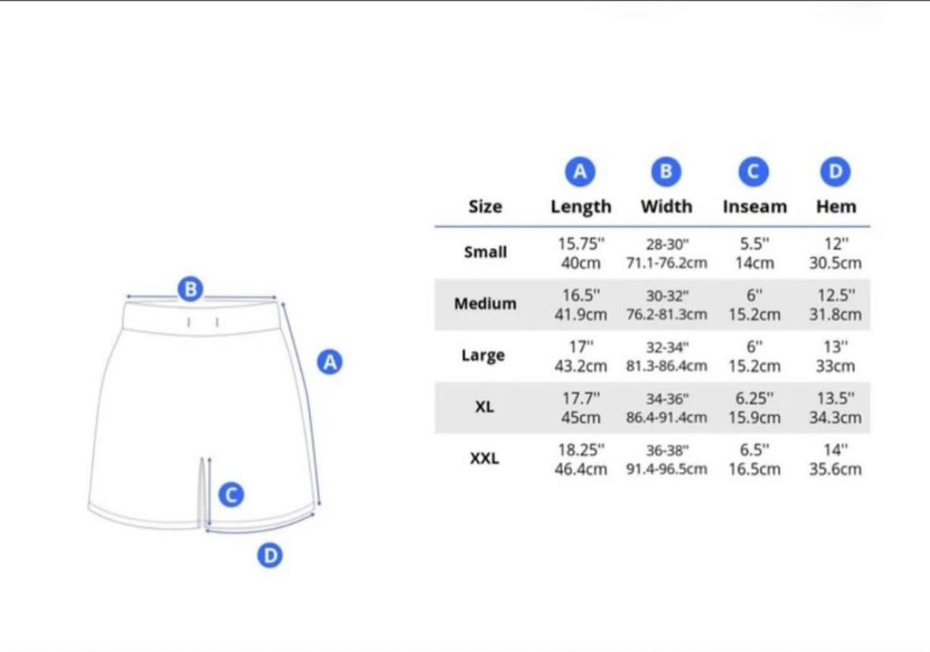Viewport: 930px width, 652px height.
Task: Click the blue B badge above Width
Action: [666, 172]
